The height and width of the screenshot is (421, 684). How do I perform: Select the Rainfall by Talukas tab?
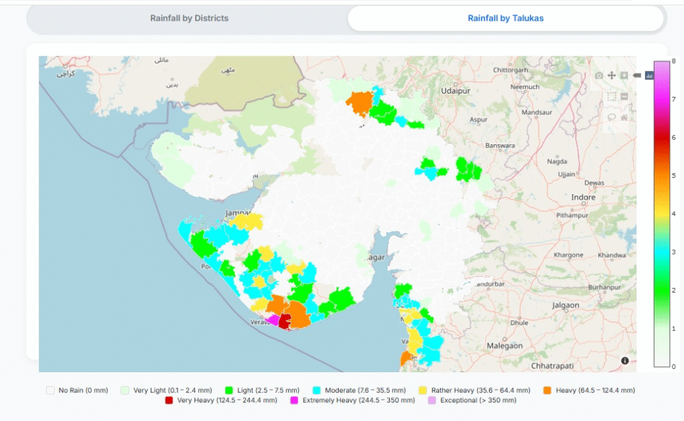click(505, 18)
